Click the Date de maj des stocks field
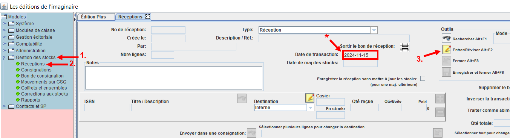Viewport: 510px width, 138px height. pos(360,63)
